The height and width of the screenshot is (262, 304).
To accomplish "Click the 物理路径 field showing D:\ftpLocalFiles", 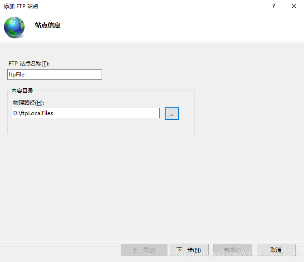I will [86, 113].
